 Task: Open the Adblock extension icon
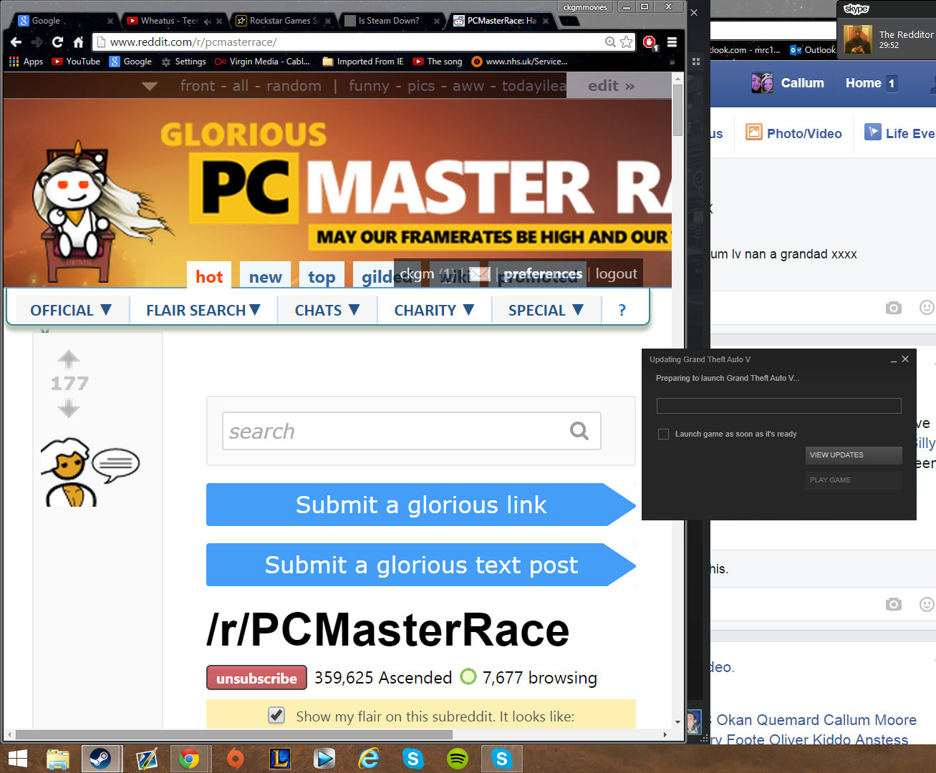coord(650,42)
